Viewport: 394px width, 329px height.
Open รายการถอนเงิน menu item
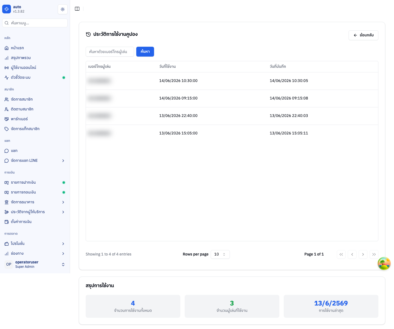[x=35, y=192]
